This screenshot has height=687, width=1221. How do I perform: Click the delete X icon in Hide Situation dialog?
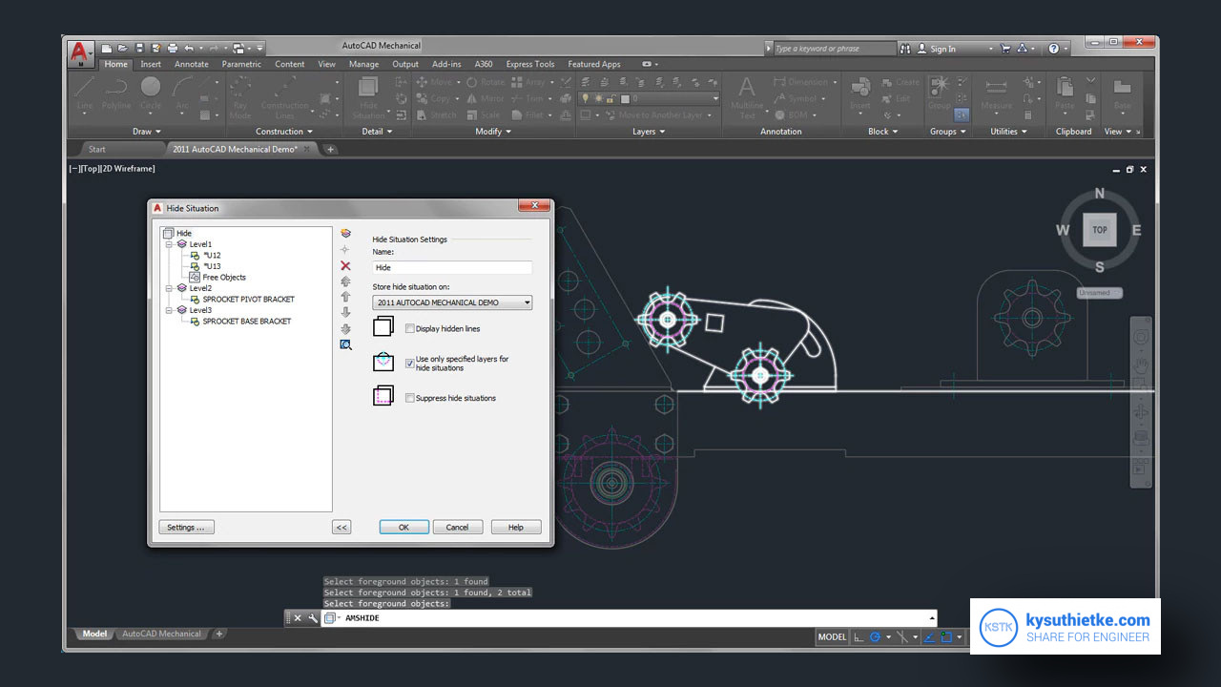pyautogui.click(x=345, y=265)
